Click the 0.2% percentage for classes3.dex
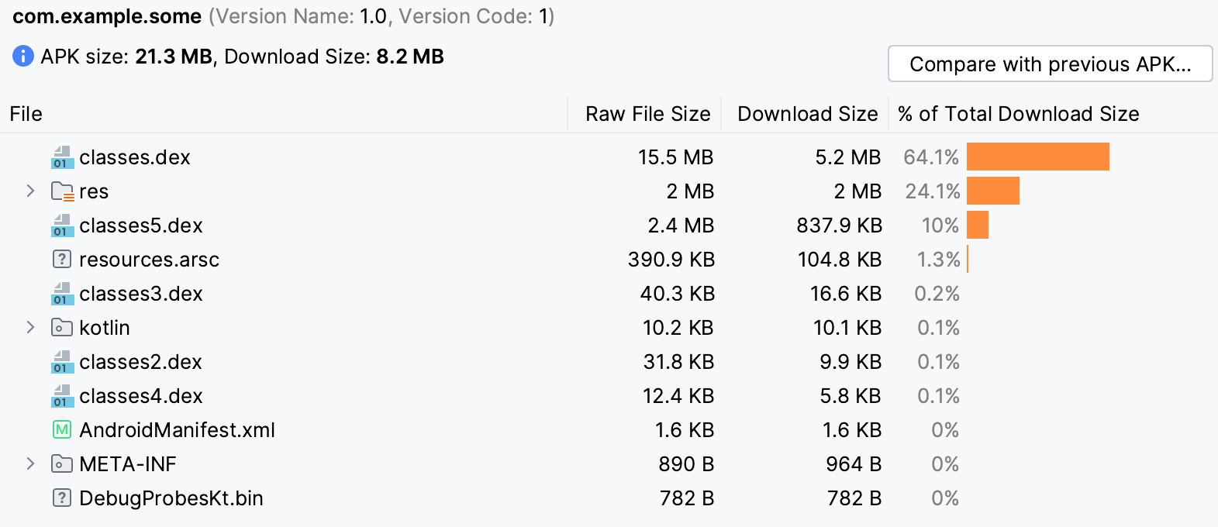 point(937,294)
